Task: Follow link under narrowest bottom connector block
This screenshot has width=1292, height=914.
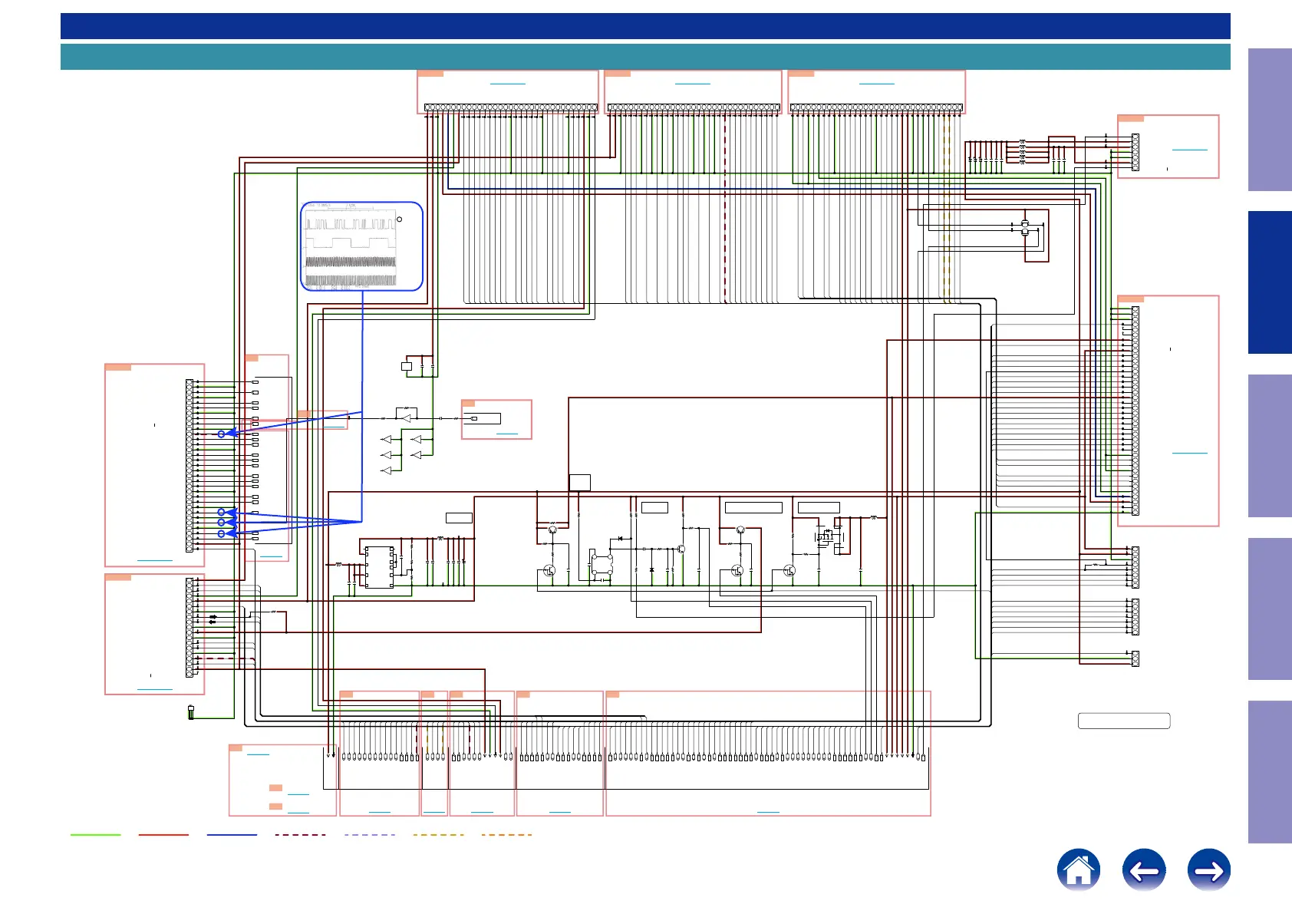Action: tap(434, 811)
